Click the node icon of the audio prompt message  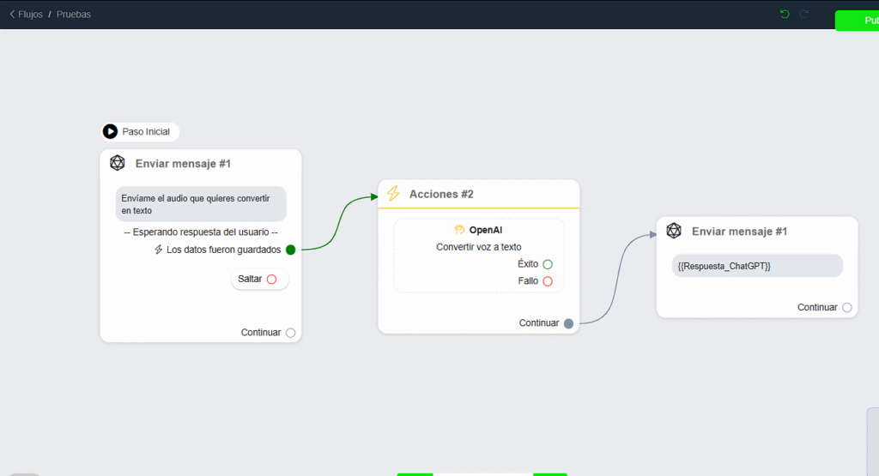pyautogui.click(x=118, y=163)
